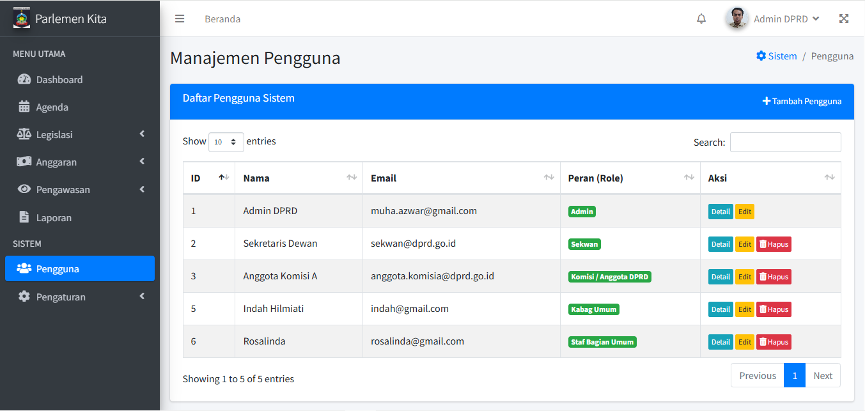The width and height of the screenshot is (865, 411).
Task: Open the show entries count dropdown
Action: click(226, 142)
